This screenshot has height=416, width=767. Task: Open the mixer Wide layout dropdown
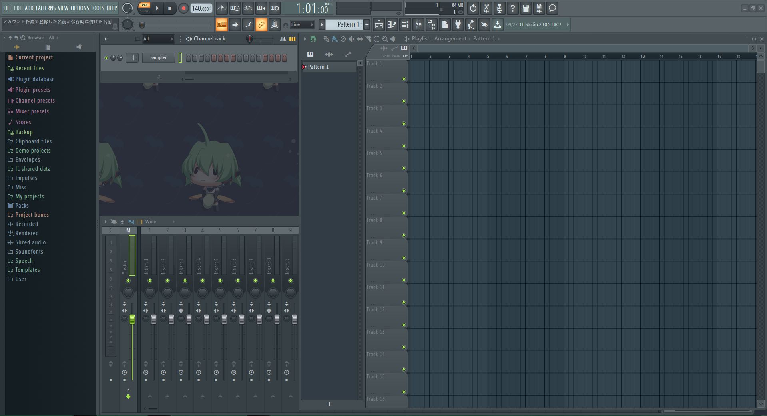160,222
